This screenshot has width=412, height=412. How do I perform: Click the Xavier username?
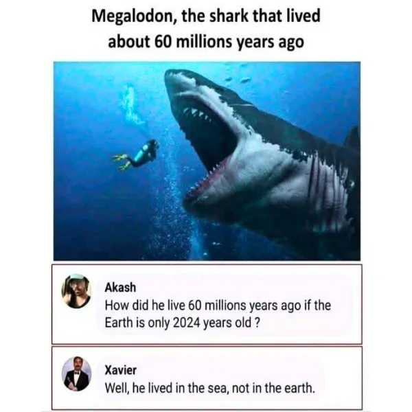121,370
